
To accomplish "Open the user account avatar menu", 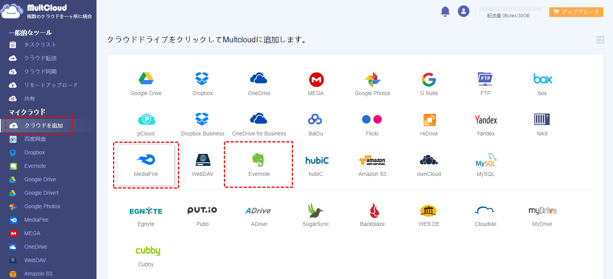I will point(464,11).
